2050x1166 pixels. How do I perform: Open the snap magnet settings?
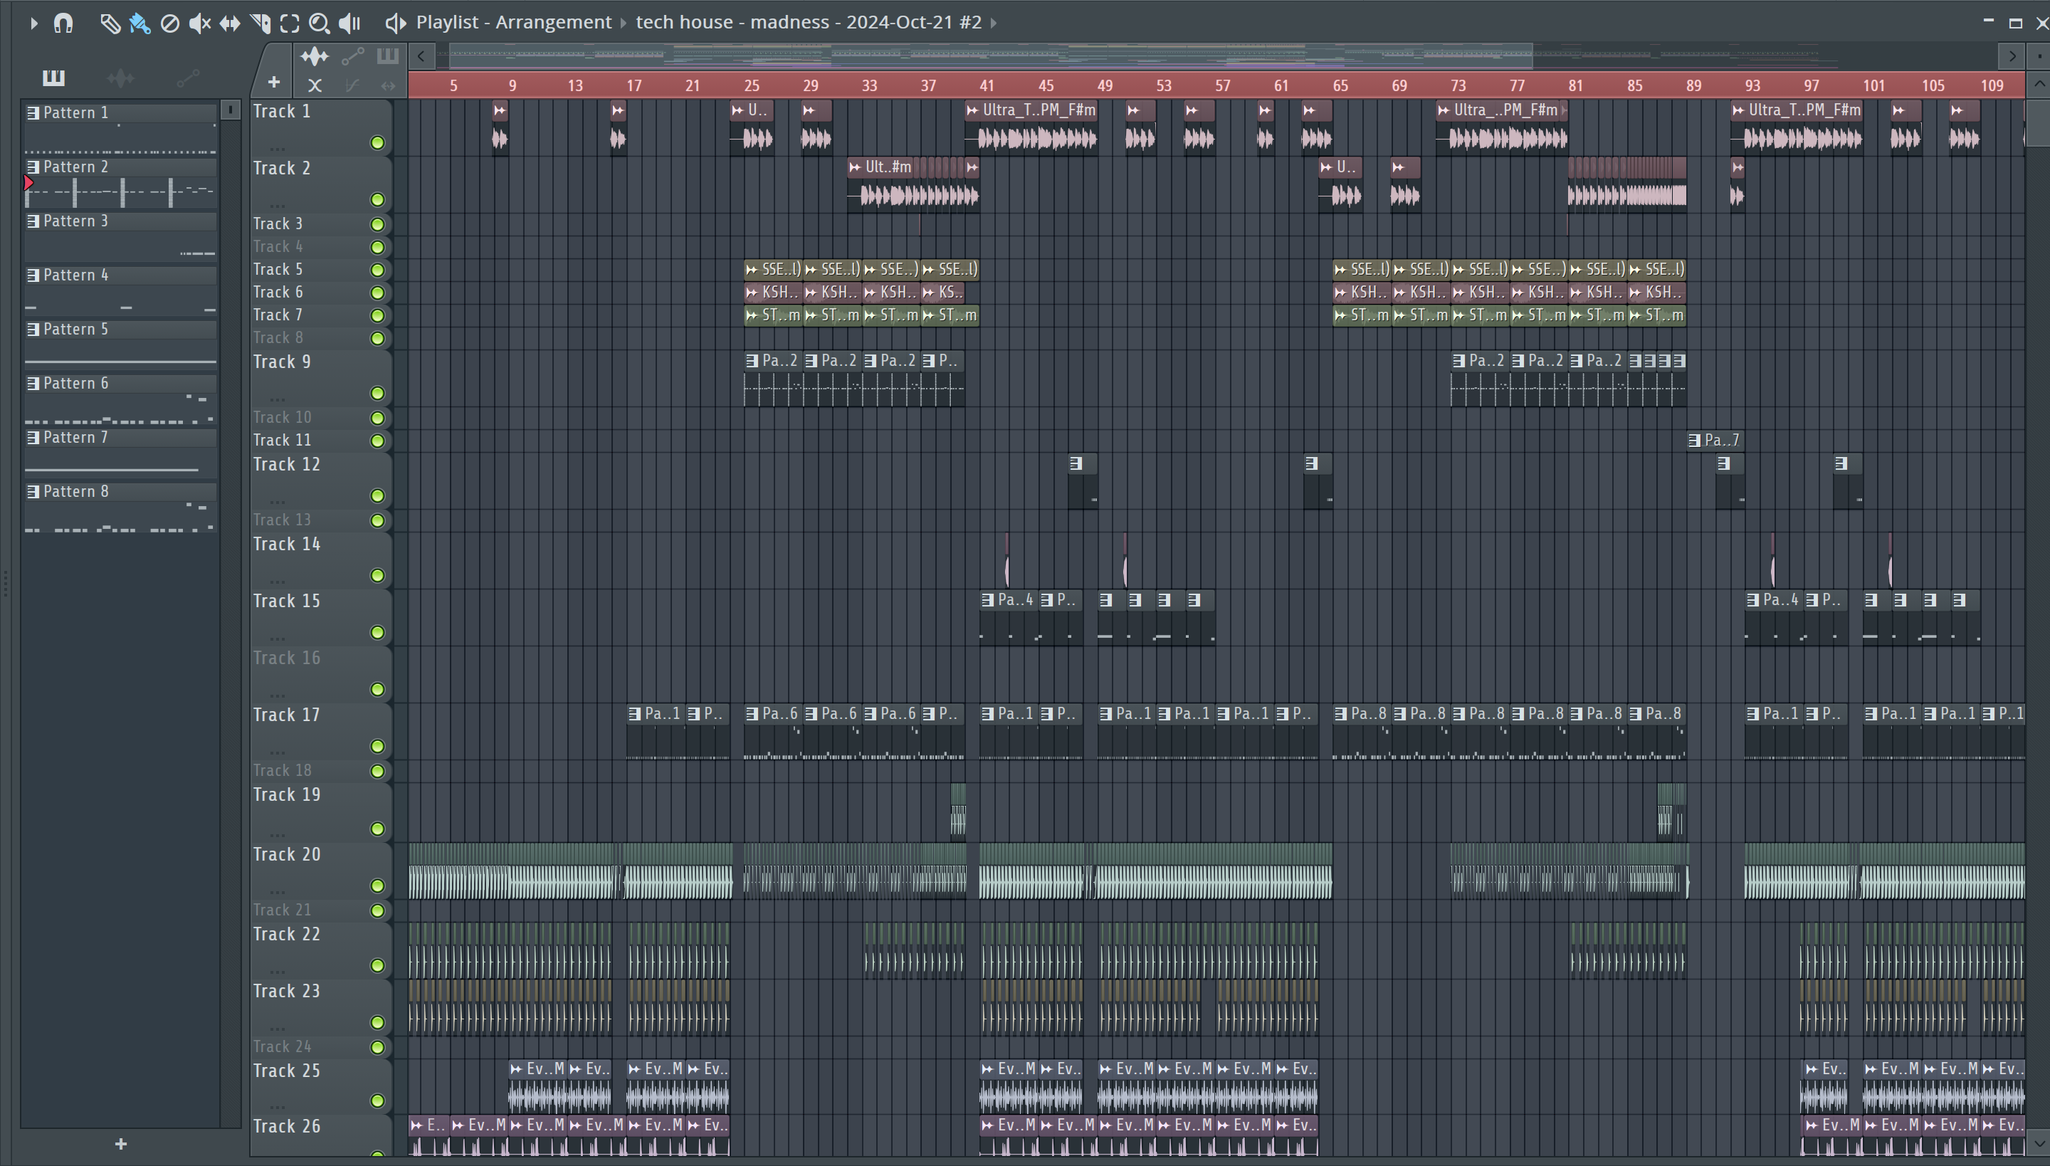tap(63, 23)
